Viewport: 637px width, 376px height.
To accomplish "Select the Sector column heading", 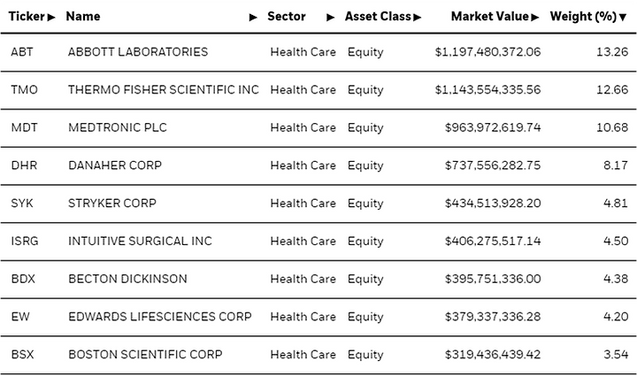I will click(287, 17).
